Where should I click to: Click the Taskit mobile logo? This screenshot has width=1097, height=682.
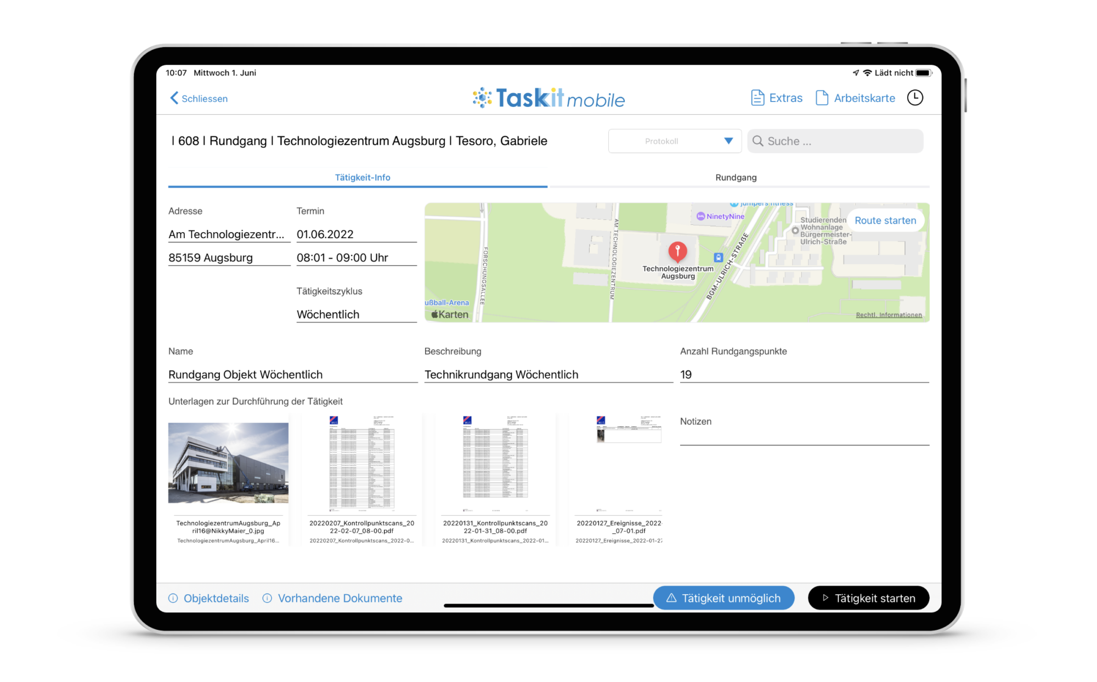pos(547,99)
